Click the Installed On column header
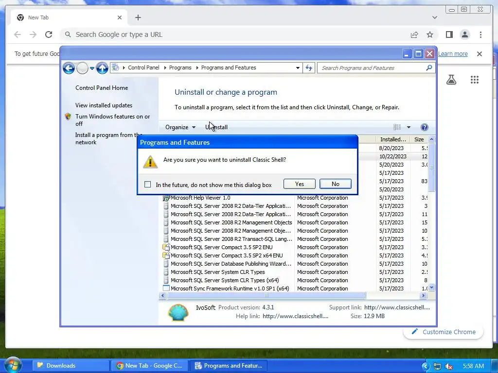 [393, 139]
